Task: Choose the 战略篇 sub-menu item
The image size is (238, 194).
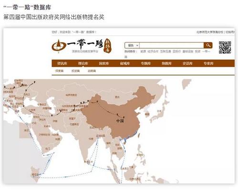Action: pos(92,71)
